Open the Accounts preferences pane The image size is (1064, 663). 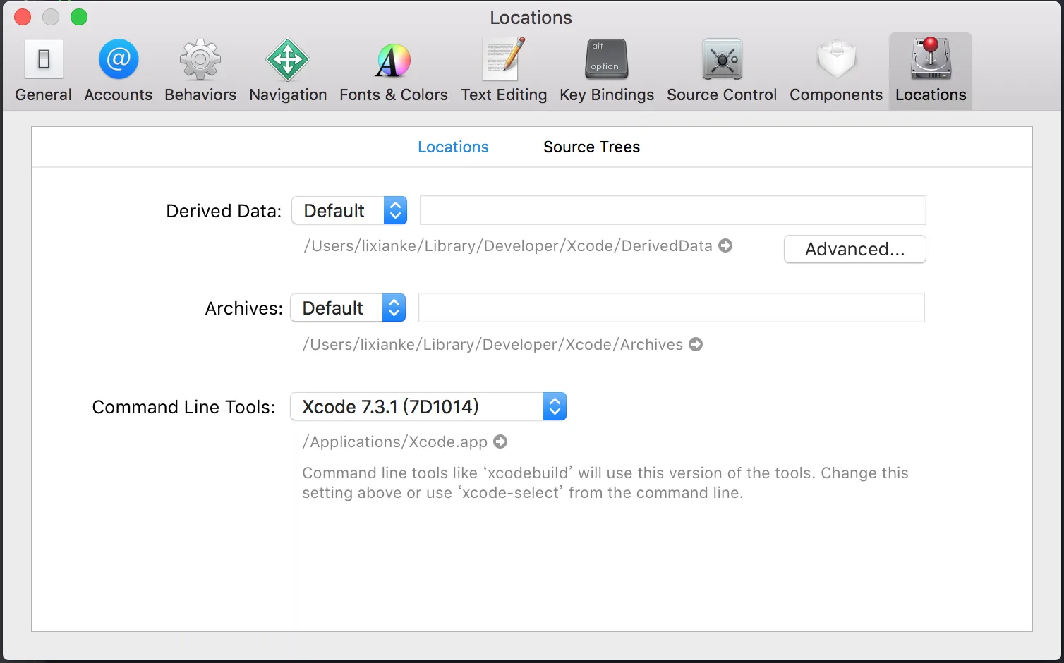pos(118,71)
